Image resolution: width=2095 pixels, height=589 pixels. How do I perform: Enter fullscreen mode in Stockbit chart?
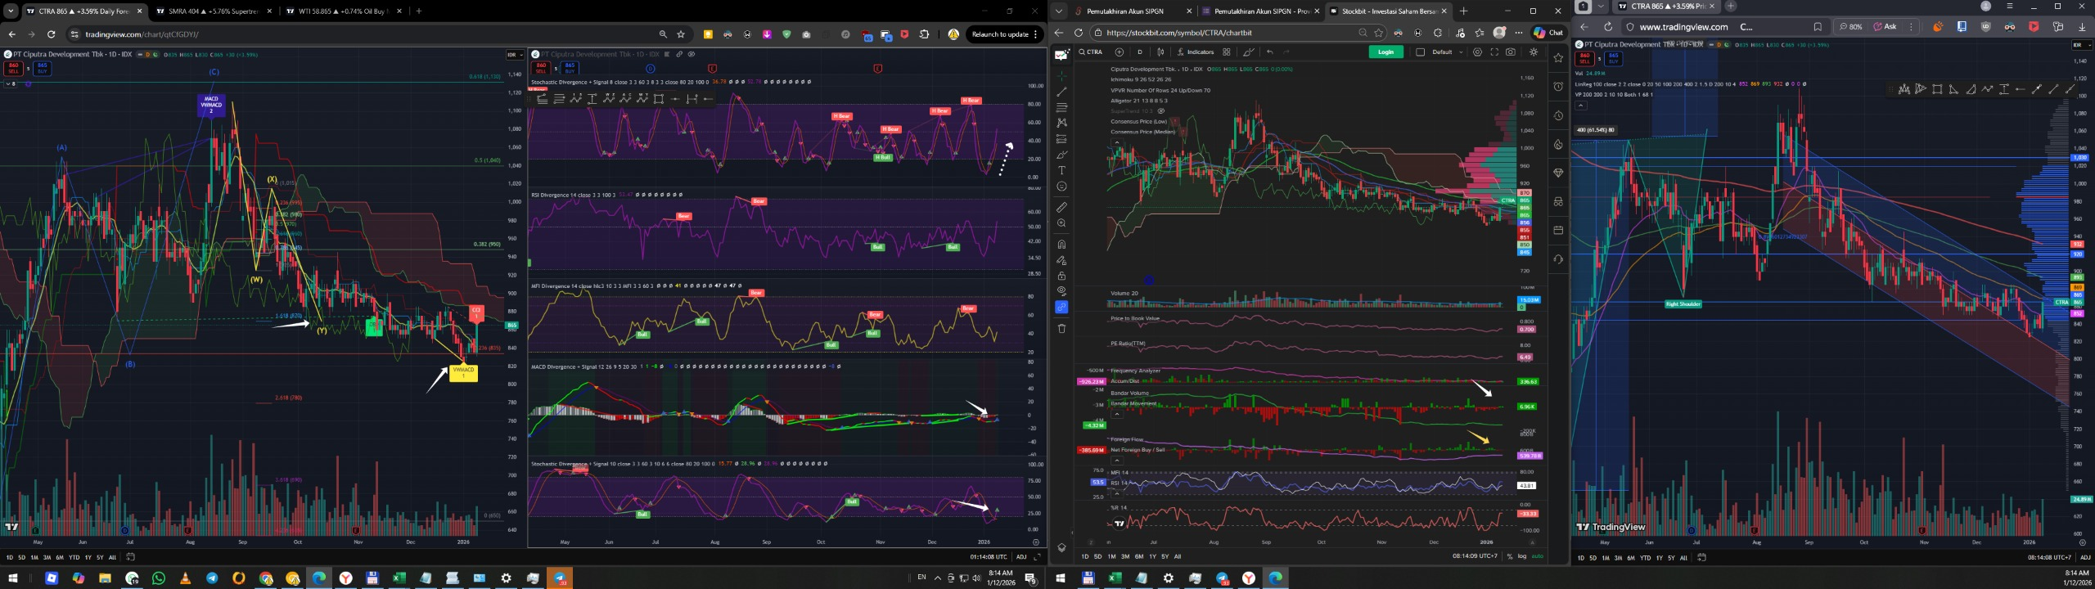coord(1494,52)
